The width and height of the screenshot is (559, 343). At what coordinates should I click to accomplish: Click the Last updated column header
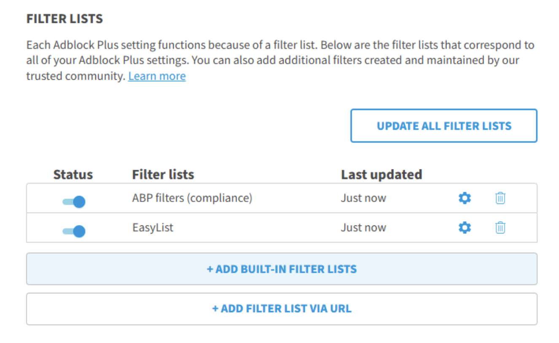(x=381, y=174)
